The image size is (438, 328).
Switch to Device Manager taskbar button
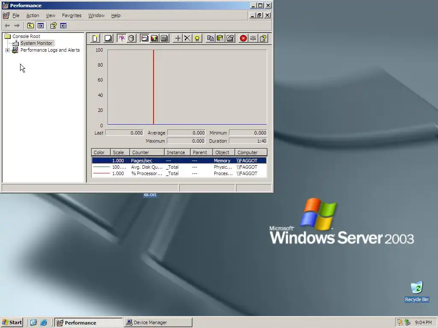point(158,322)
